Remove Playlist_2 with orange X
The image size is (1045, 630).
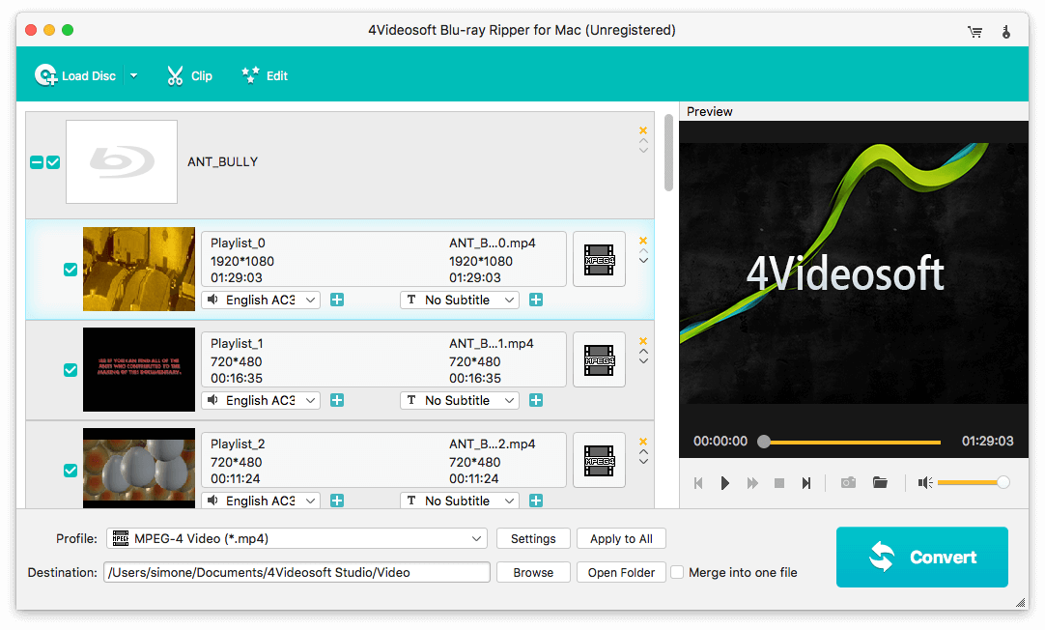(x=643, y=442)
